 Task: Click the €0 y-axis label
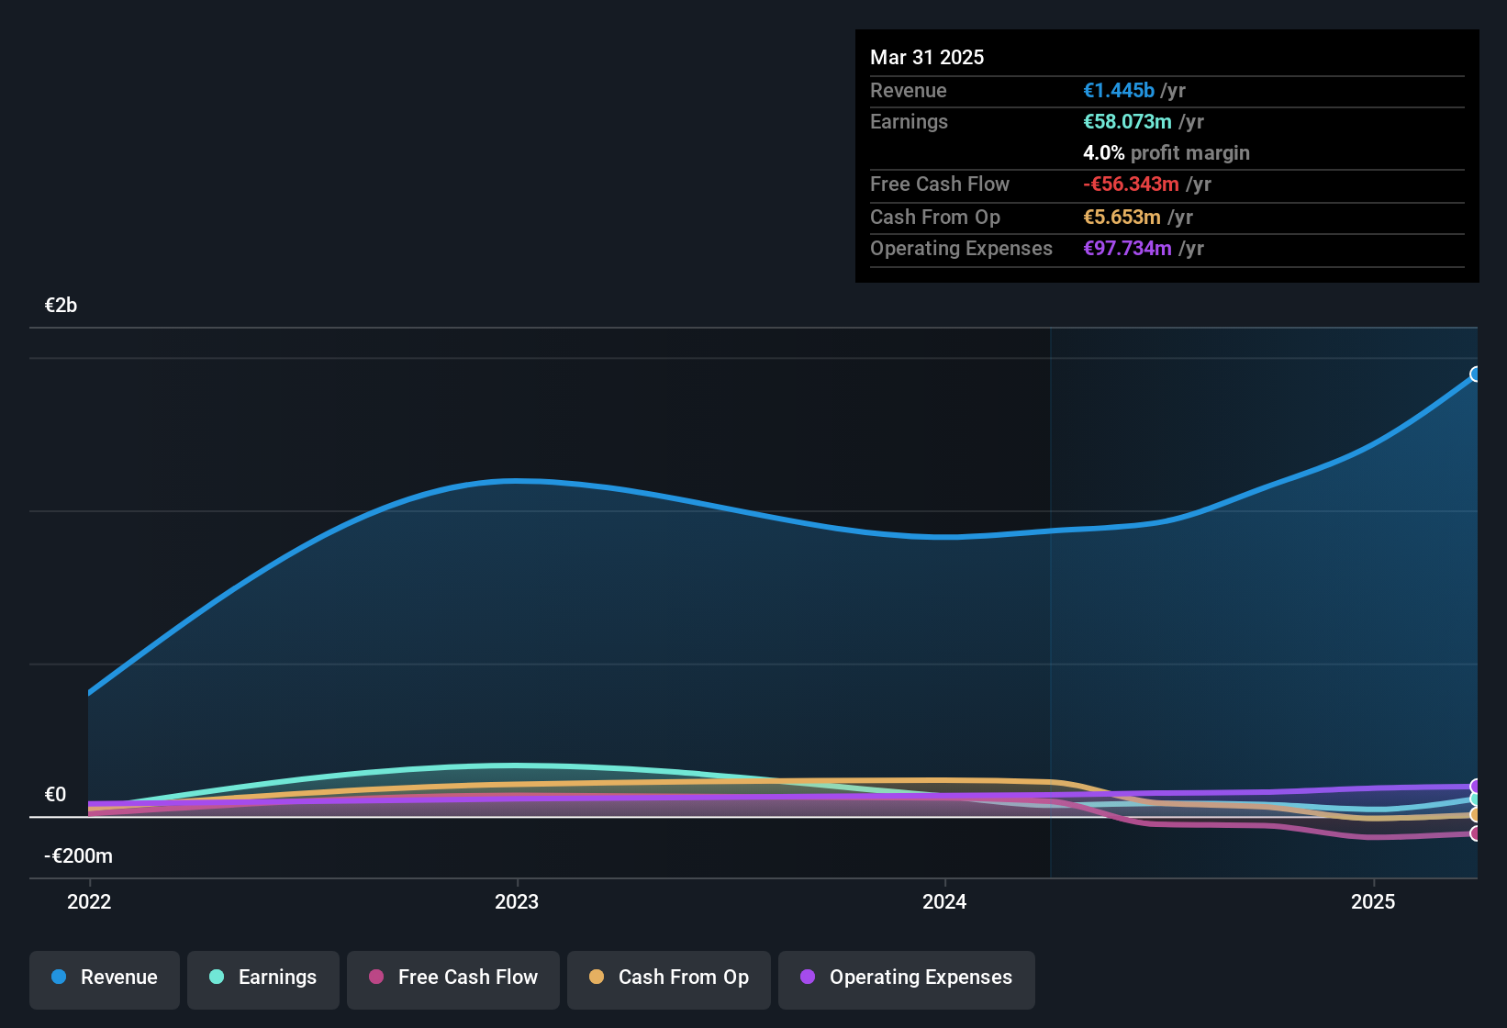click(x=55, y=795)
